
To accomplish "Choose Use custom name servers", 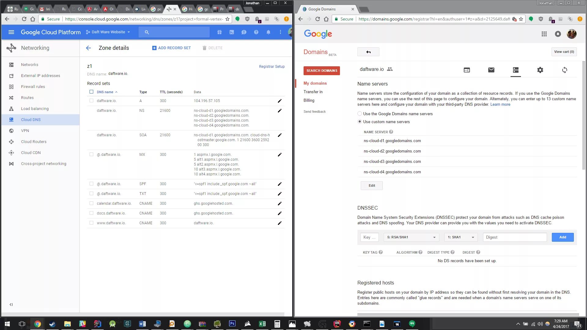I will pyautogui.click(x=360, y=122).
